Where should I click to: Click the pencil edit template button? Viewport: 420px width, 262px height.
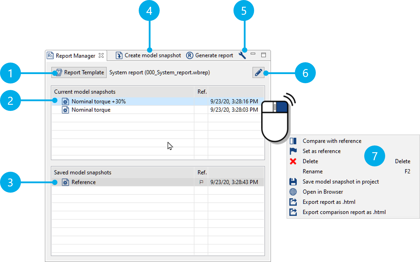click(258, 73)
